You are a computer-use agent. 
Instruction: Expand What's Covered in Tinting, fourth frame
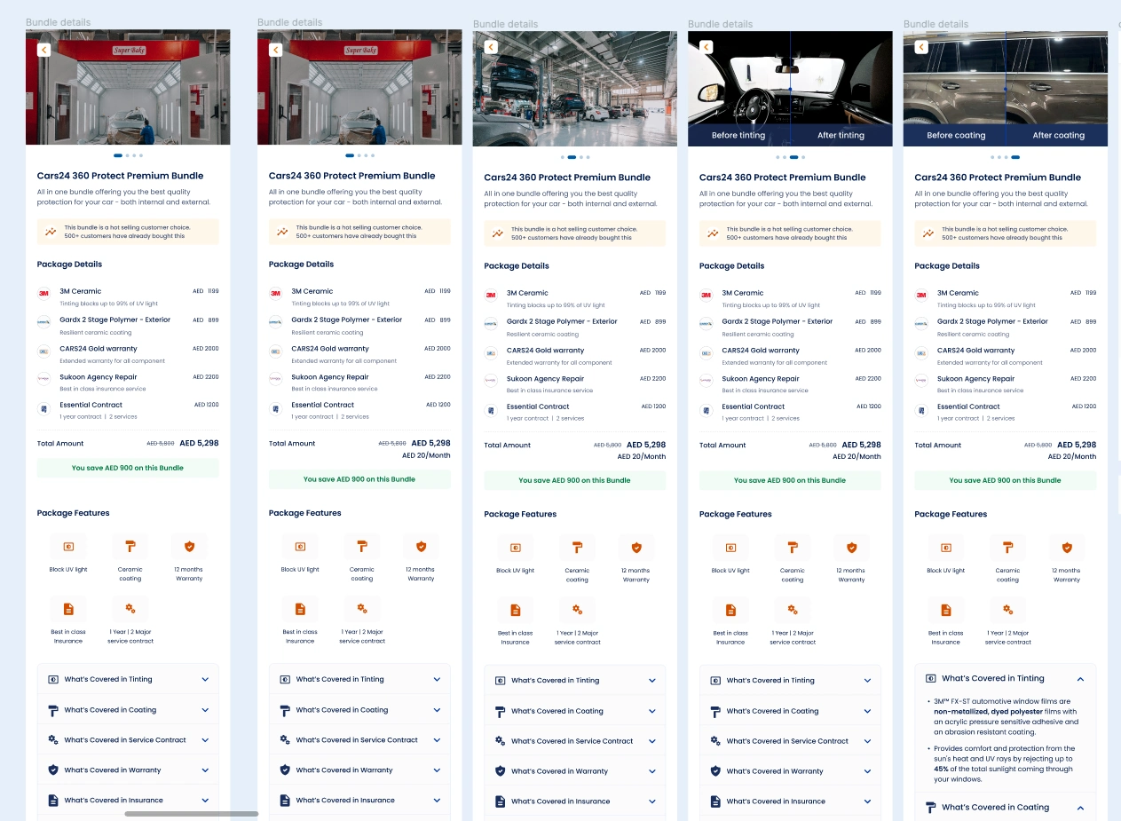coord(790,681)
